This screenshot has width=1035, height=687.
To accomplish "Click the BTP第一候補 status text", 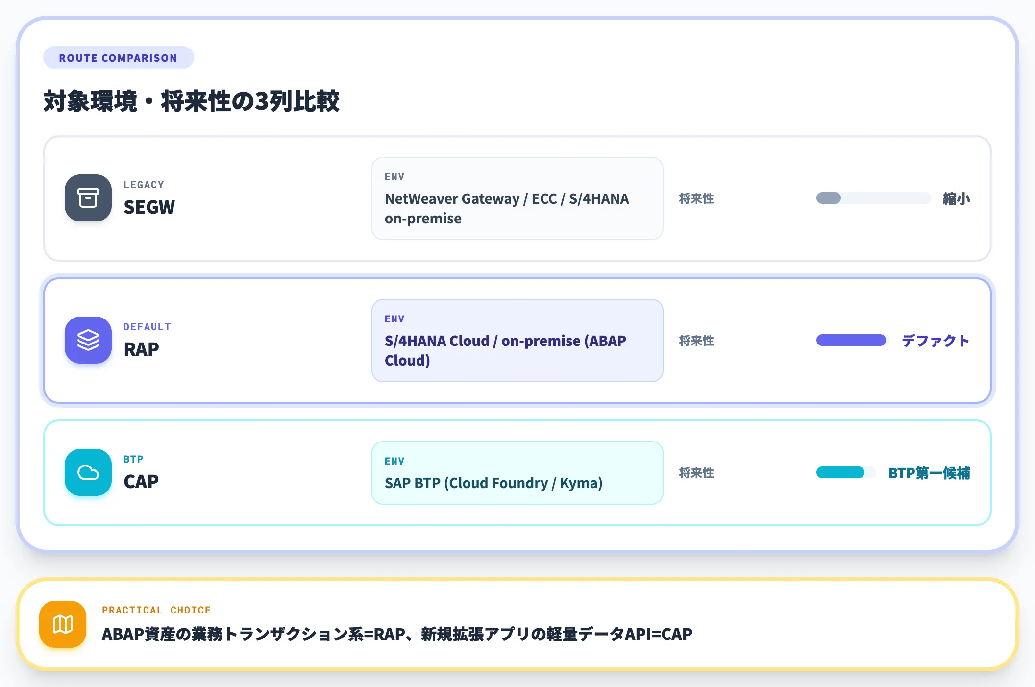I will 929,473.
